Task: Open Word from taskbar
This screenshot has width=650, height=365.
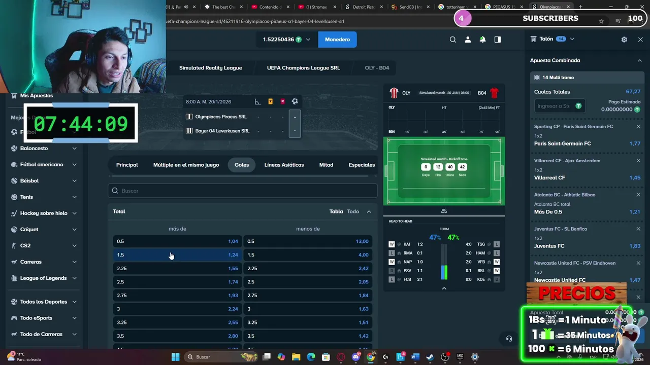Action: point(415,357)
